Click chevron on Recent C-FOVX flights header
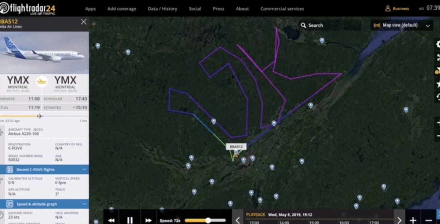The width and height of the screenshot is (440, 224). click(x=84, y=169)
